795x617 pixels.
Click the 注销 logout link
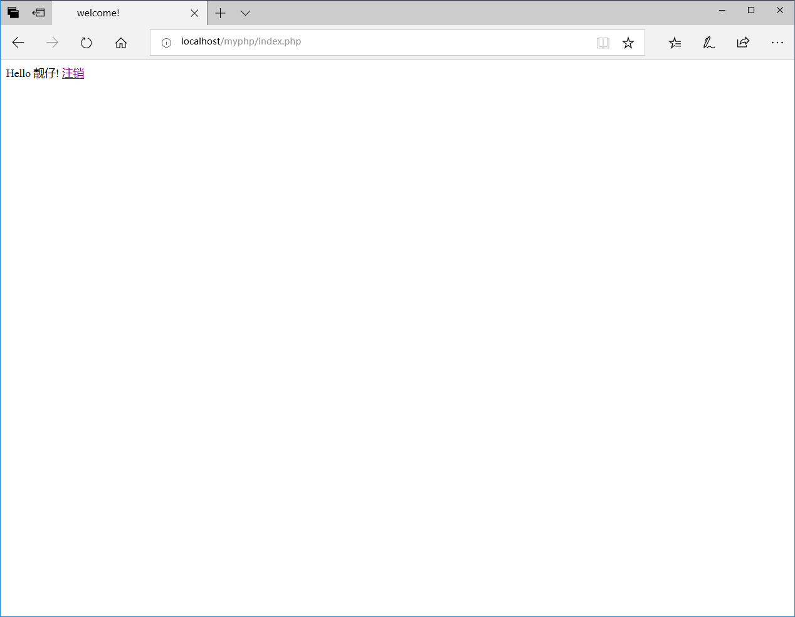tap(73, 73)
